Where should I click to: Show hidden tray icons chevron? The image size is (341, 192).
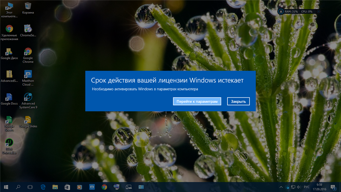(x=281, y=187)
